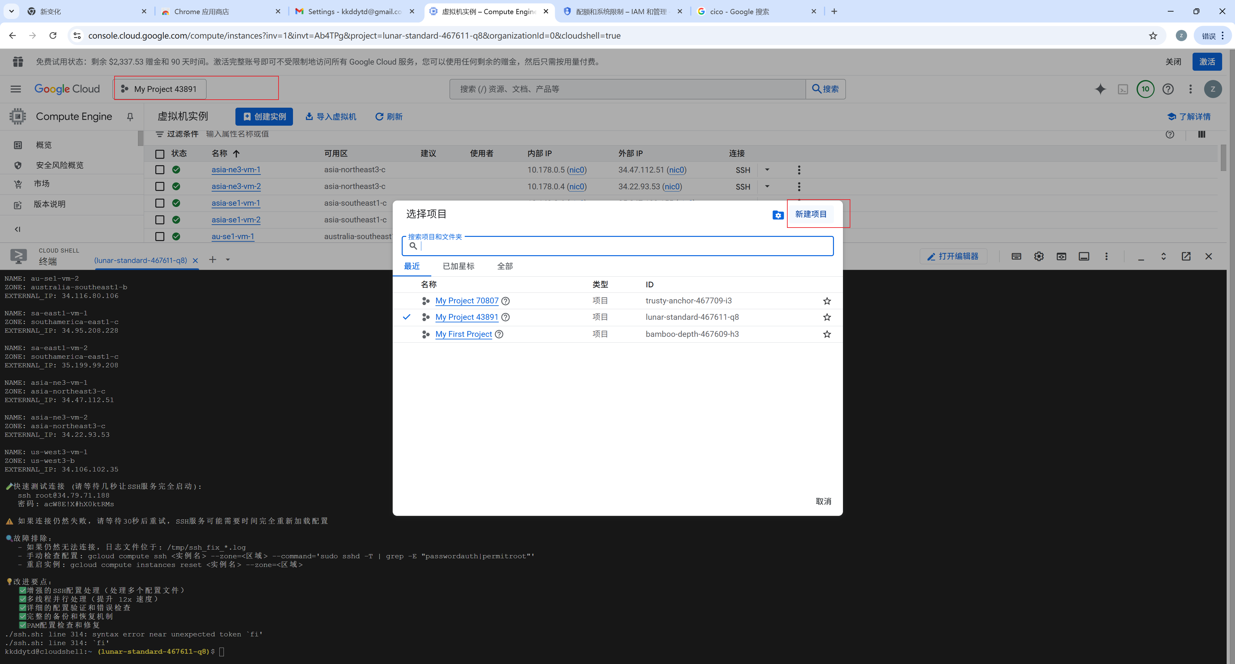Viewport: 1235px width, 664px height.
Task: Click the filter help question mark icon
Action: click(x=1170, y=135)
